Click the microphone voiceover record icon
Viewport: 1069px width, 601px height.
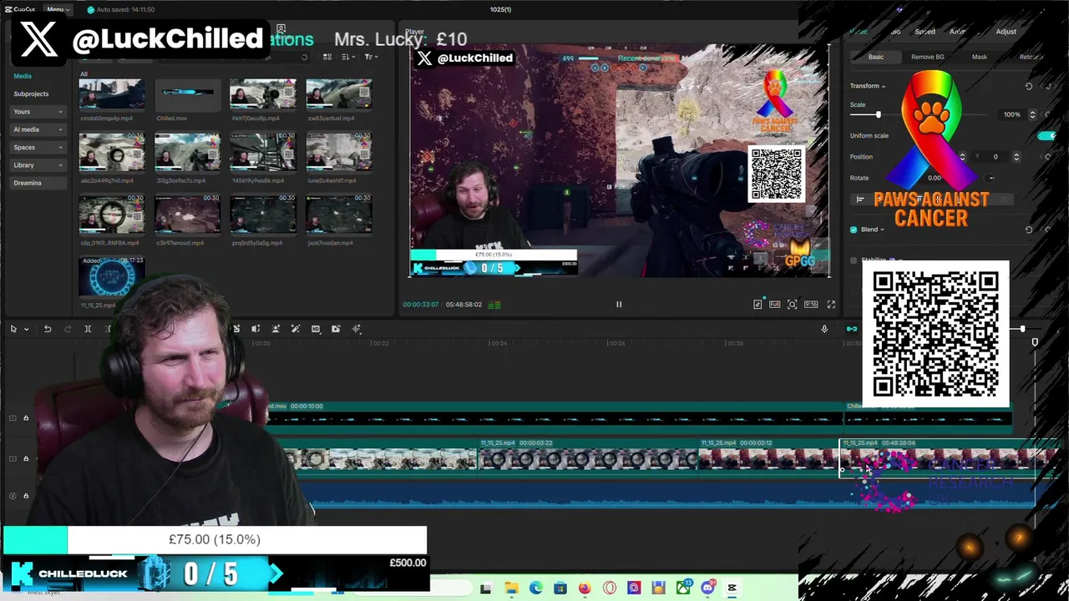[x=824, y=329]
